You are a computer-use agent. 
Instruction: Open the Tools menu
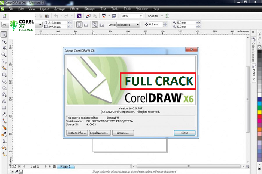(127, 9)
